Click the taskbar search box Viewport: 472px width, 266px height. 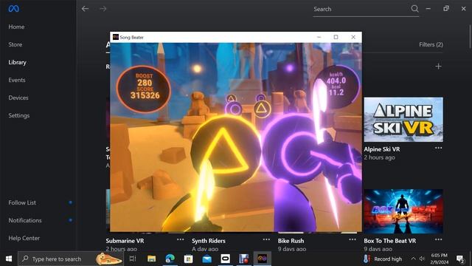[x=71, y=259]
